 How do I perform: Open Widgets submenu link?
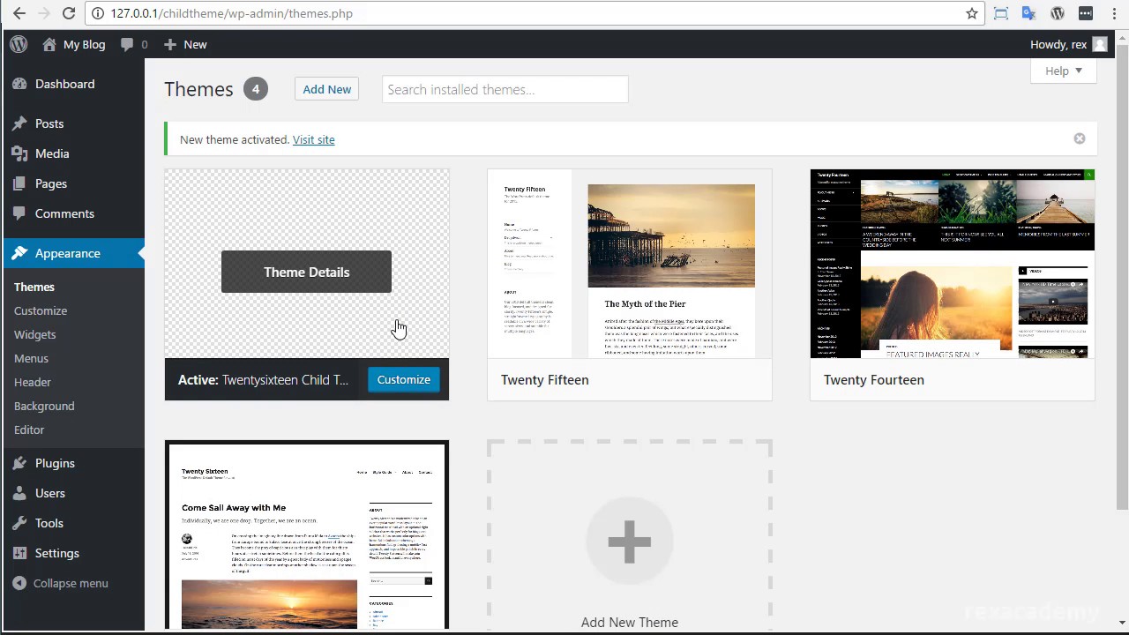35,334
